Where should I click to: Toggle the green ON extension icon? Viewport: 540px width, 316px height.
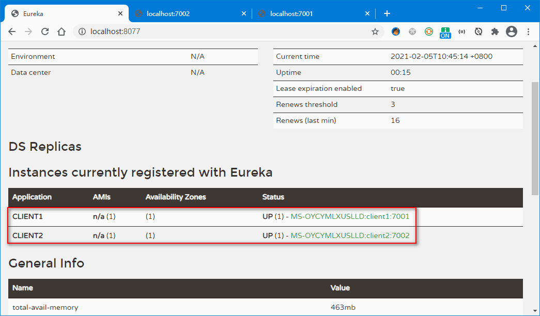tap(445, 33)
